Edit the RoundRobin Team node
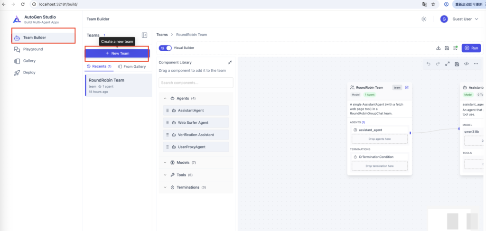This screenshot has width=486, height=231. (407, 87)
